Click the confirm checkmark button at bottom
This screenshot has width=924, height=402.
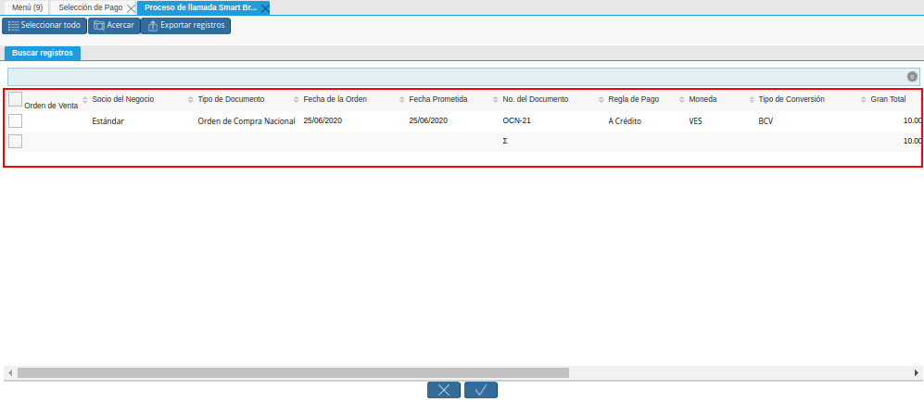click(481, 390)
